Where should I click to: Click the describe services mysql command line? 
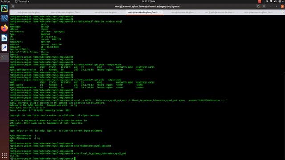pyautogui.click(x=66, y=21)
